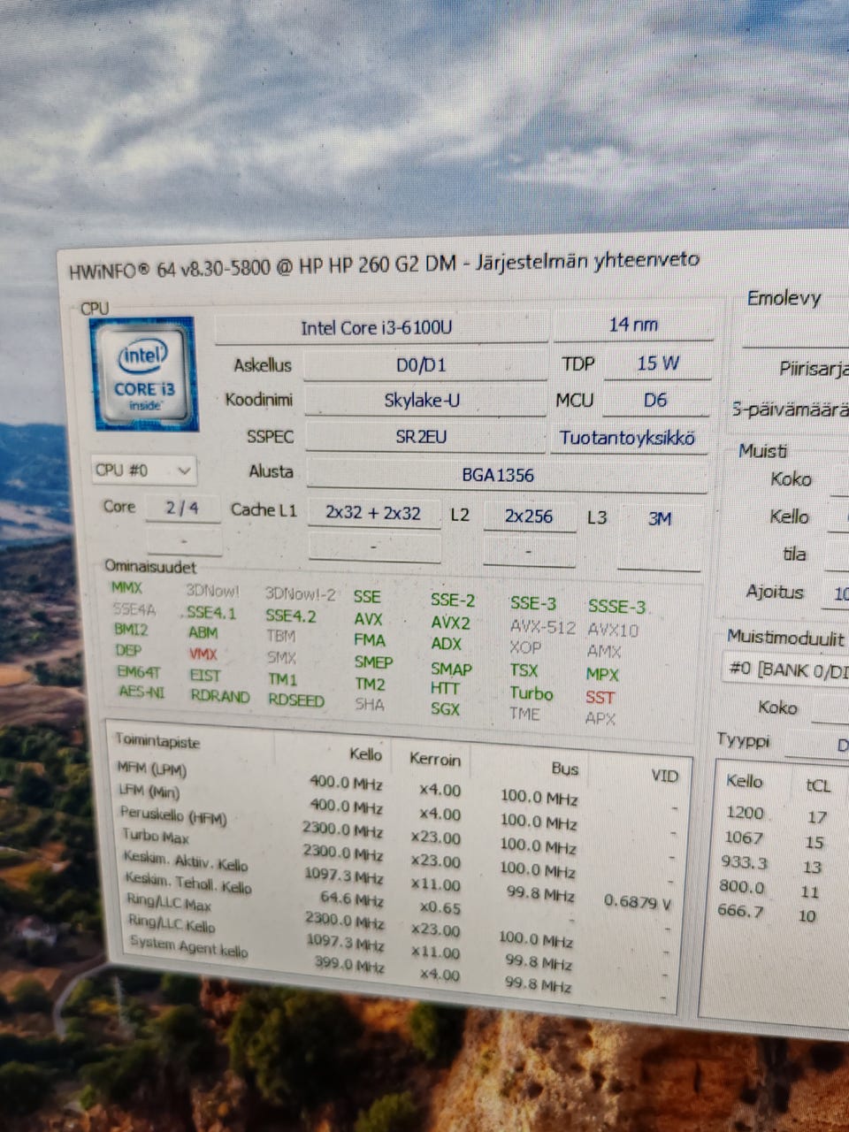Select the processor name Intel Core i3-6100U field
Viewport: 849px width, 1132px height.
pos(380,328)
